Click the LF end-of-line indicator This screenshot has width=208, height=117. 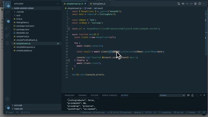[155, 112]
